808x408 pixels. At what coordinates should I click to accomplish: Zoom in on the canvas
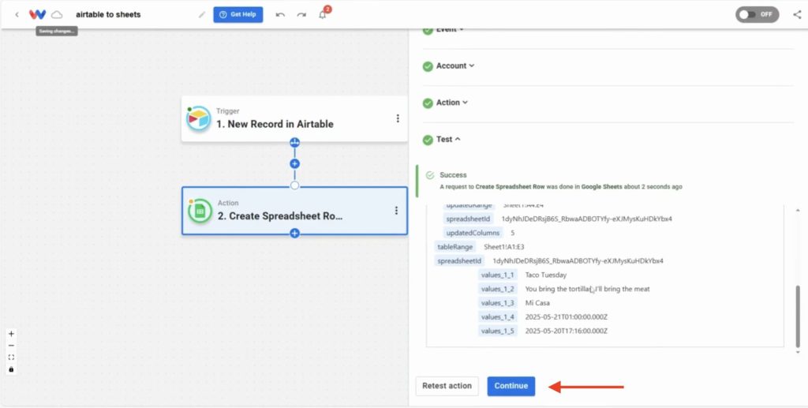pyautogui.click(x=11, y=334)
